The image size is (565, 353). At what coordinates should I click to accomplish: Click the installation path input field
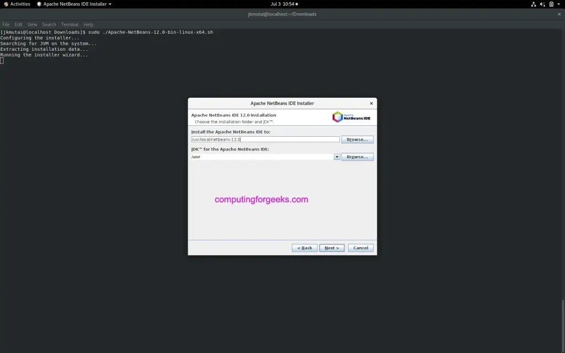[265, 139]
